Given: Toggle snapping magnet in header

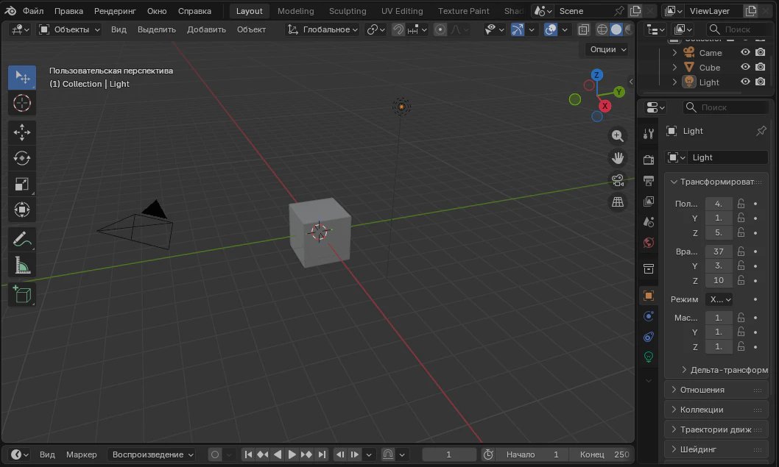Looking at the screenshot, I should click(x=398, y=29).
